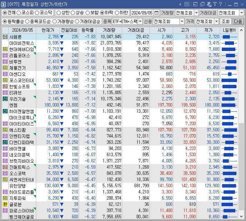Sort by 종목코드순 radio option
The width and height of the screenshot is (246, 221).
[27, 21]
